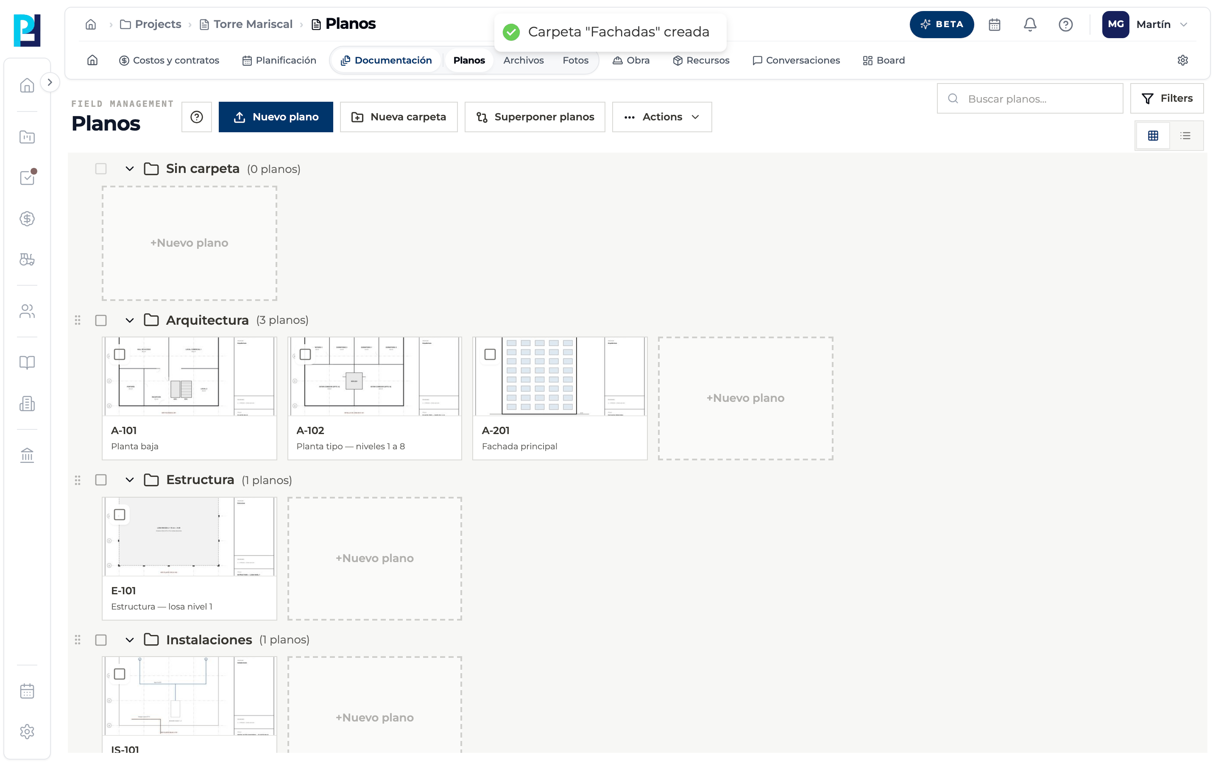Open sidebar bank building icon
This screenshot has width=1221, height=763.
[27, 455]
